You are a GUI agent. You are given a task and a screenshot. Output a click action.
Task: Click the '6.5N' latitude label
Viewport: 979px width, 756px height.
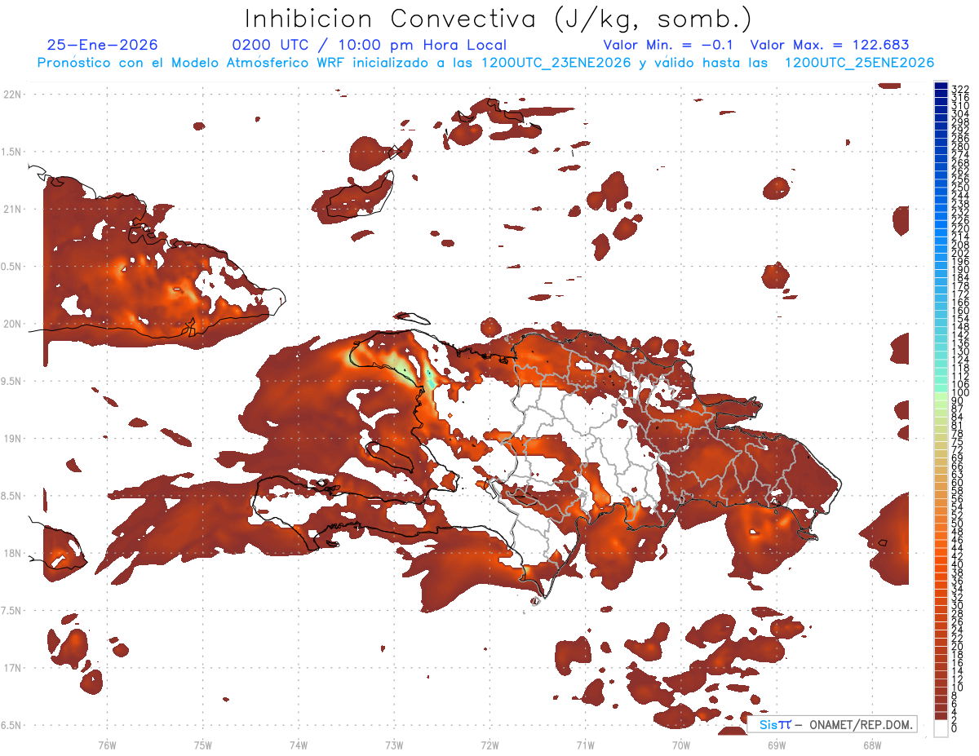(x=11, y=725)
